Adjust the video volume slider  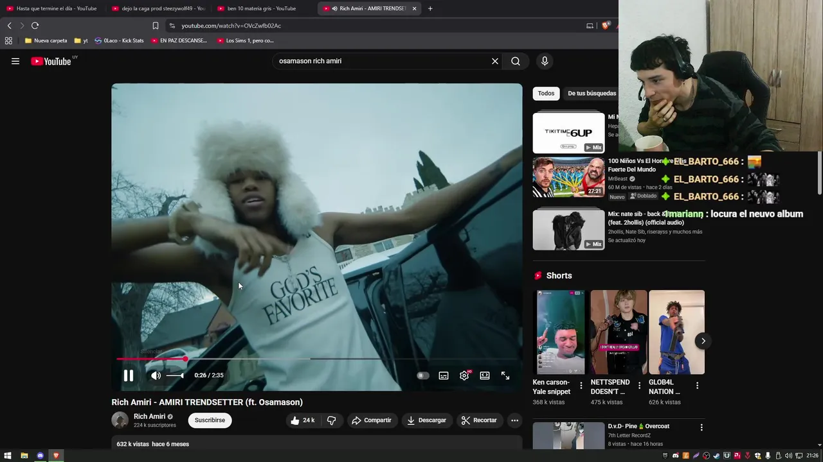pos(175,375)
